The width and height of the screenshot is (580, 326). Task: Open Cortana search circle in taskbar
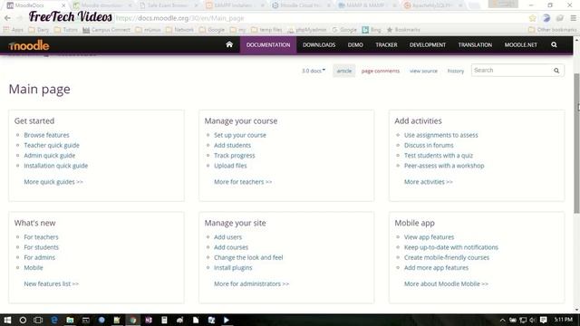(23, 320)
